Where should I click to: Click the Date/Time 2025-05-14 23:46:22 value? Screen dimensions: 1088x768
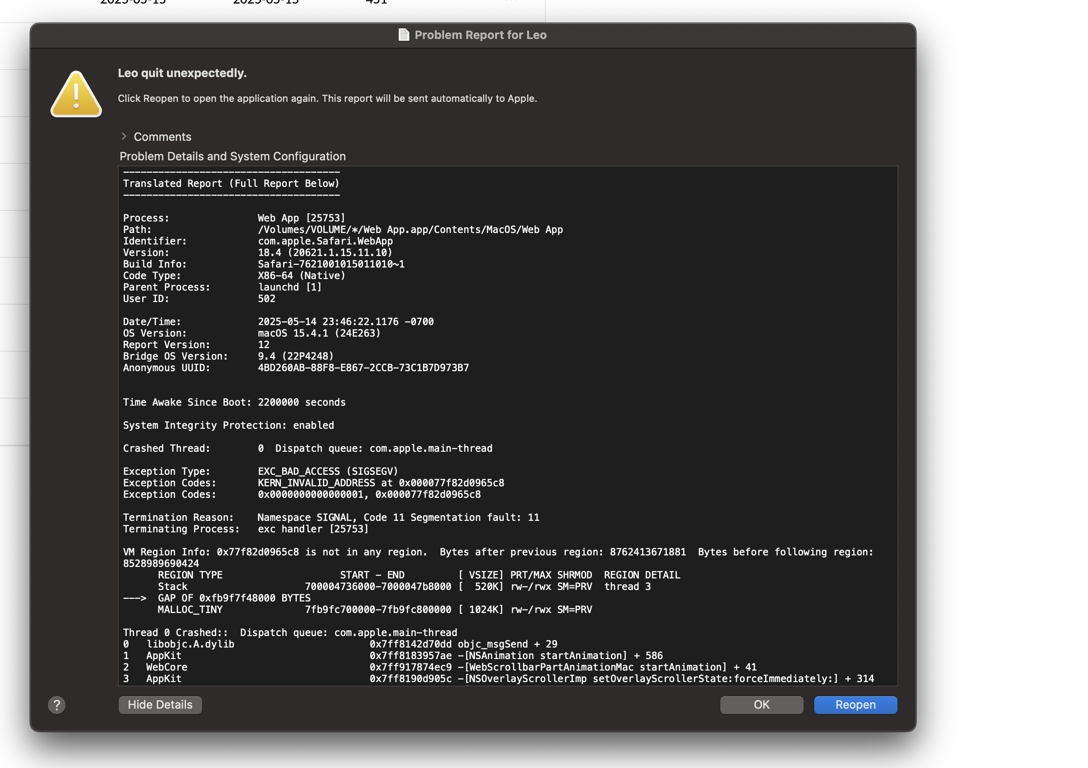pos(346,322)
